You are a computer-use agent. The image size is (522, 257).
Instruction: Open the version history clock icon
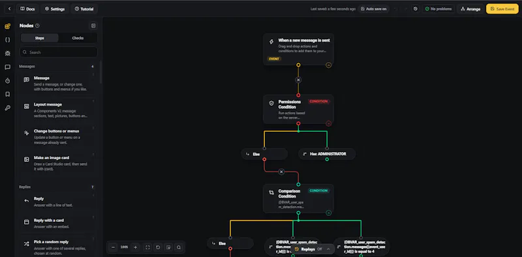(x=416, y=9)
